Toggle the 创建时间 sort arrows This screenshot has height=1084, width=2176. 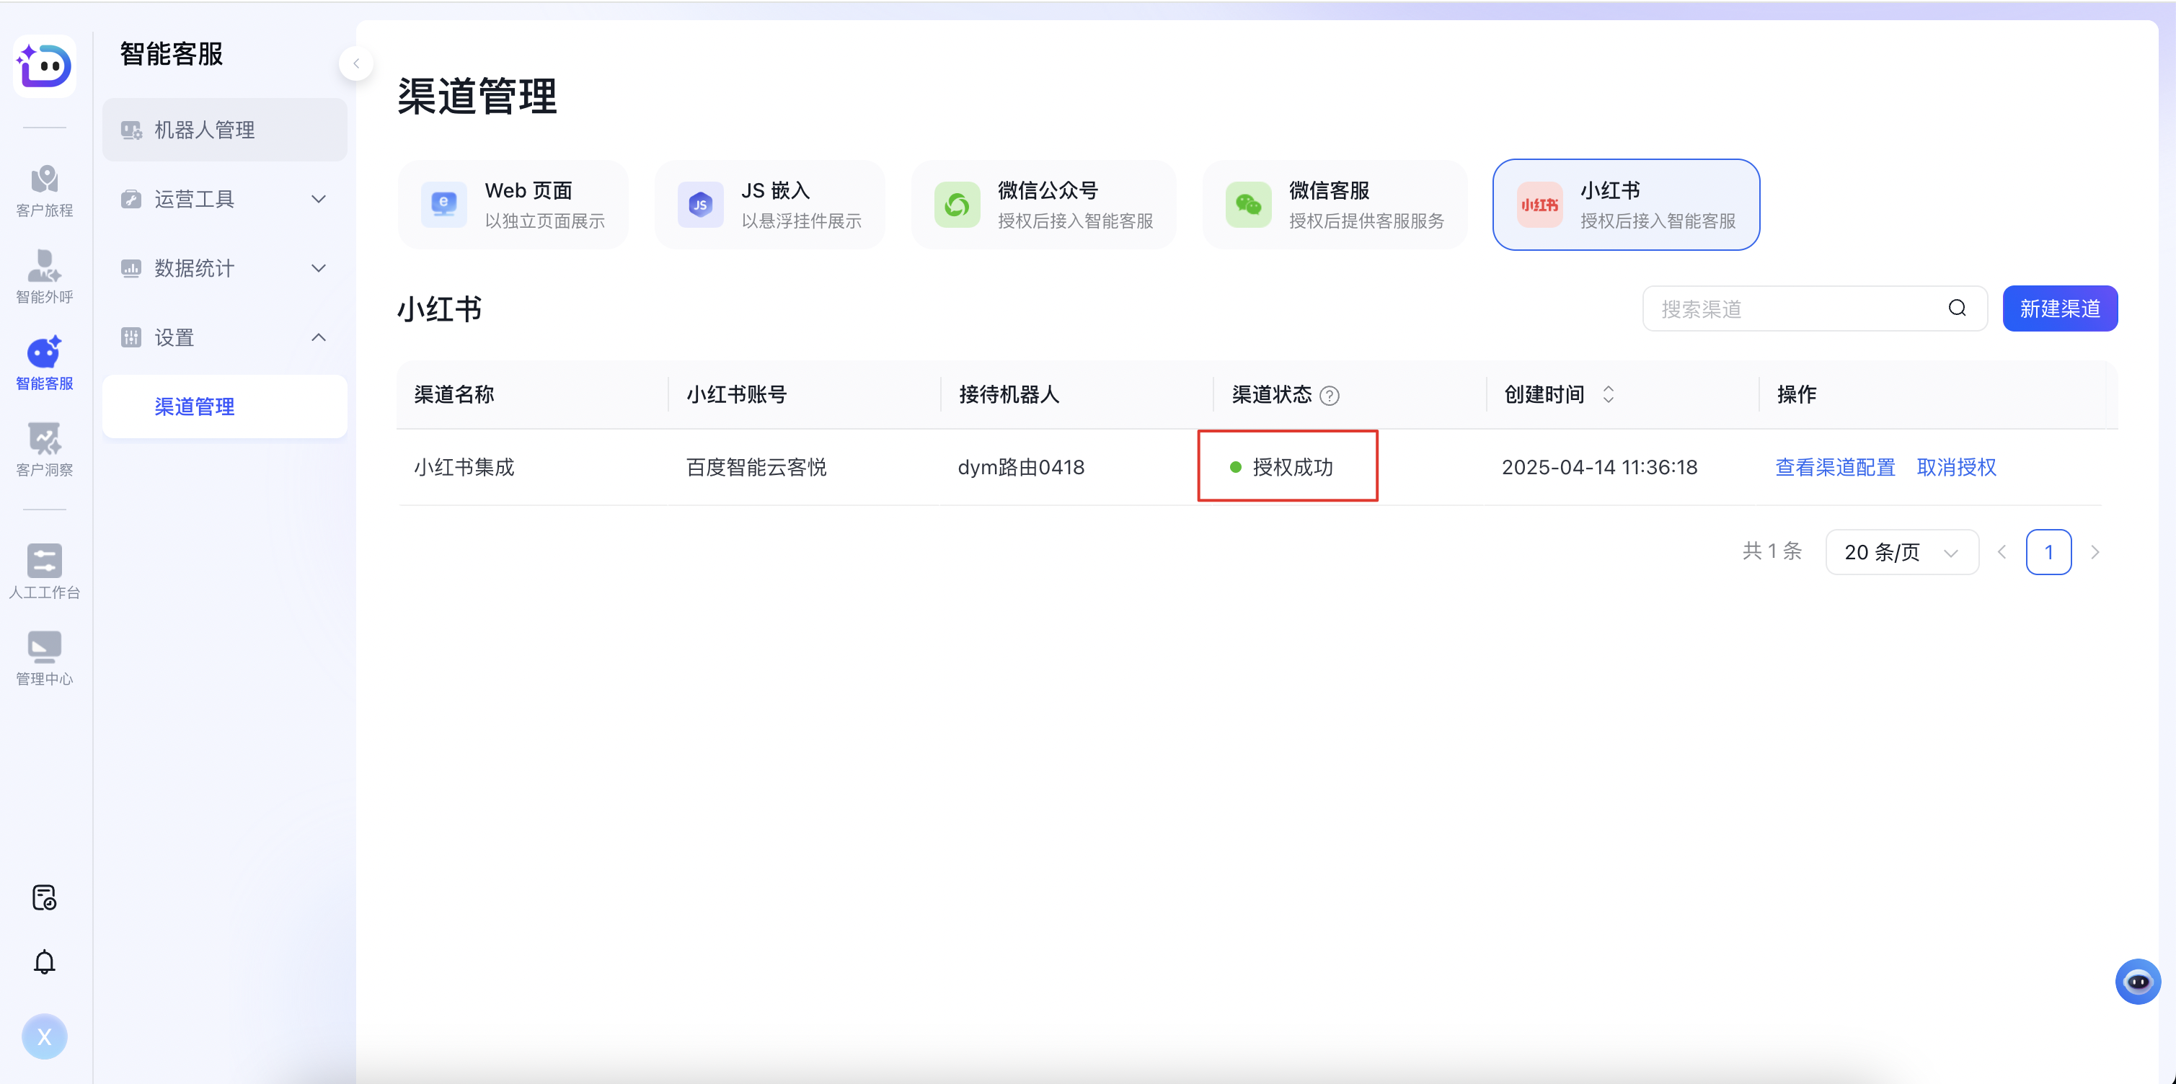tap(1609, 394)
